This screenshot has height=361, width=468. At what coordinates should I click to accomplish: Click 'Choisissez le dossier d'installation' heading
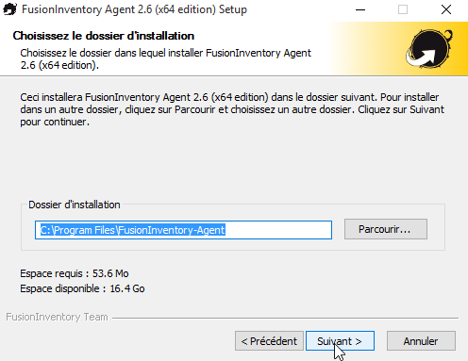104,36
